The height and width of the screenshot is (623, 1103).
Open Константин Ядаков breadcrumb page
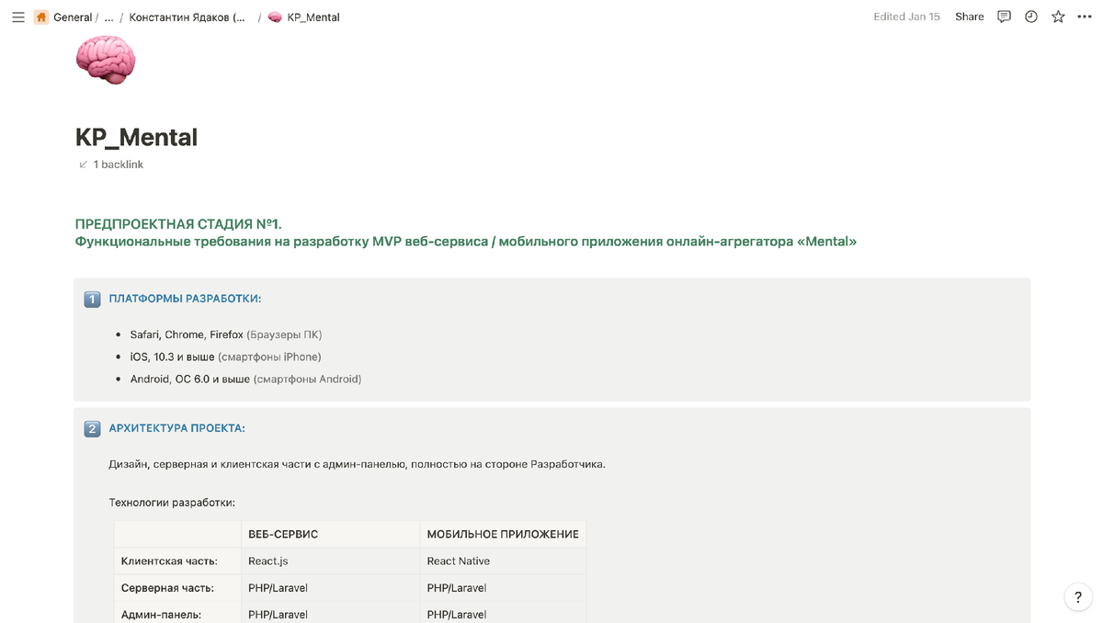click(x=188, y=17)
